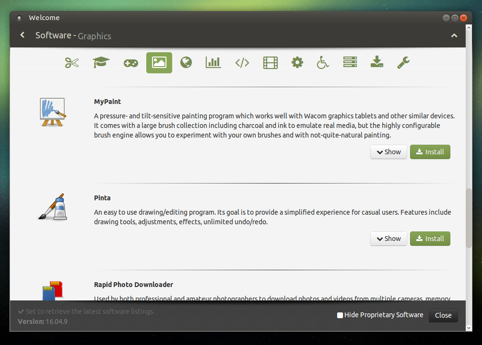Screen dimensions: 482x345
Task: Open the Servers category icon
Action: point(350,62)
